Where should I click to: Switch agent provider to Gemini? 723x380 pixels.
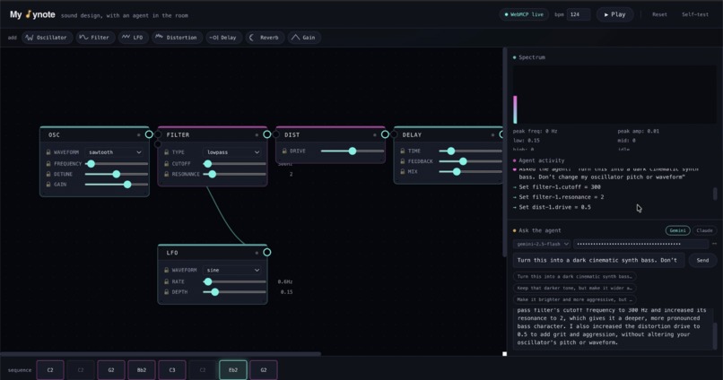point(677,230)
